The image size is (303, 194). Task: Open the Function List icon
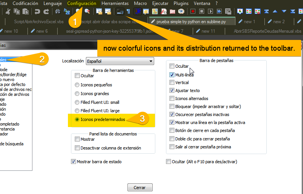coord(164,11)
